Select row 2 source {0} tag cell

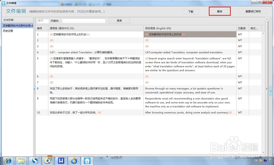[96, 40]
